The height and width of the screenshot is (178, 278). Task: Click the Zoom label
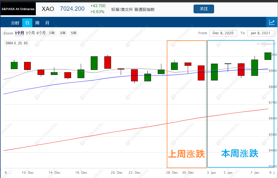[x=8, y=33]
